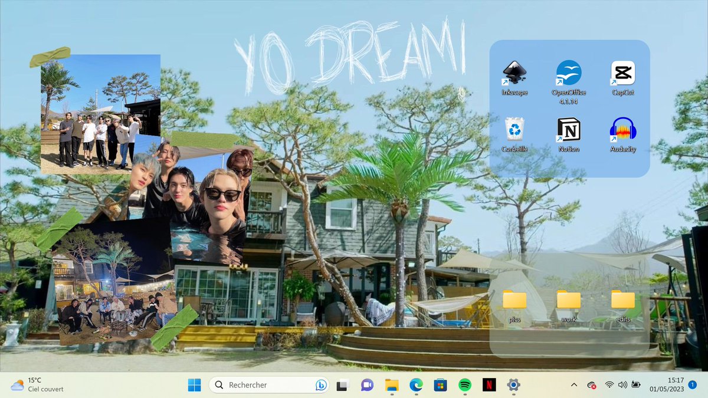Screen dimensions: 708x398
Task: Open the CapCut desktop shortcut
Action: [623, 78]
